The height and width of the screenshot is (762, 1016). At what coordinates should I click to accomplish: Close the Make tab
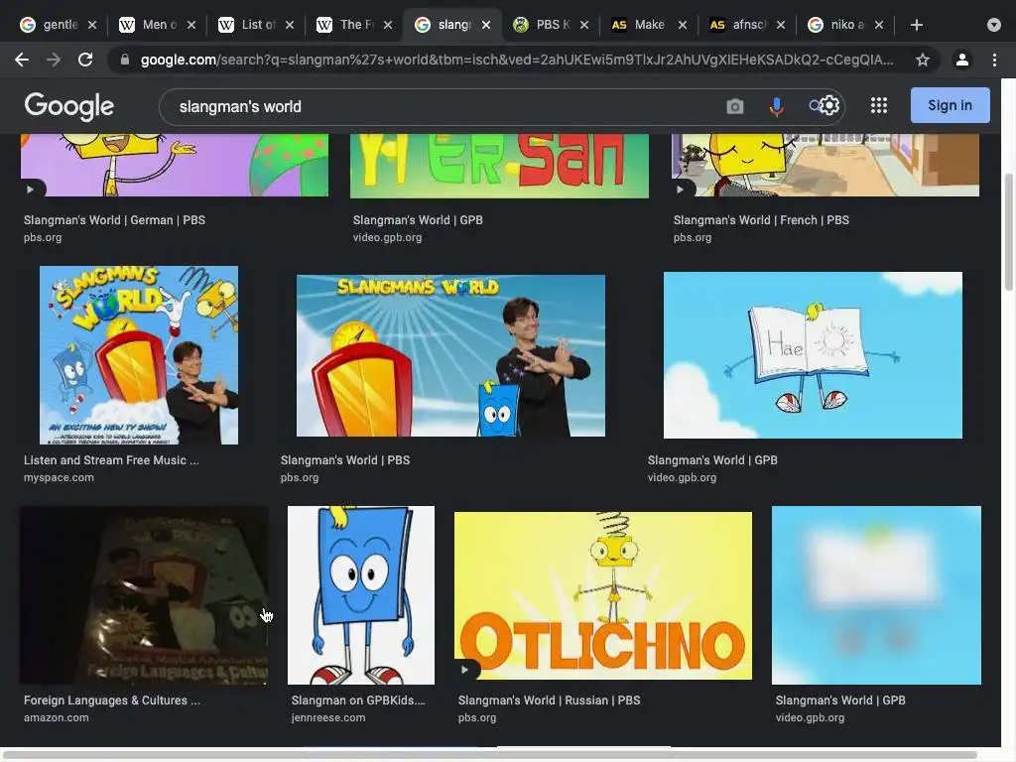(x=683, y=25)
